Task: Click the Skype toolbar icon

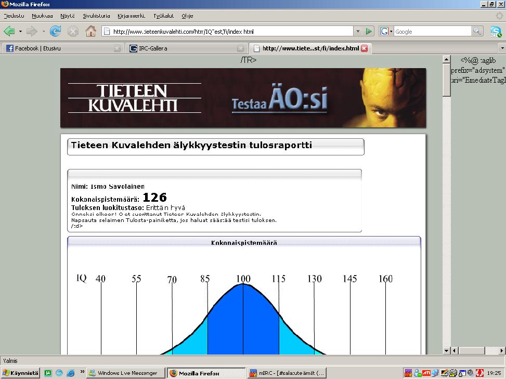Action: pyautogui.click(x=496, y=31)
